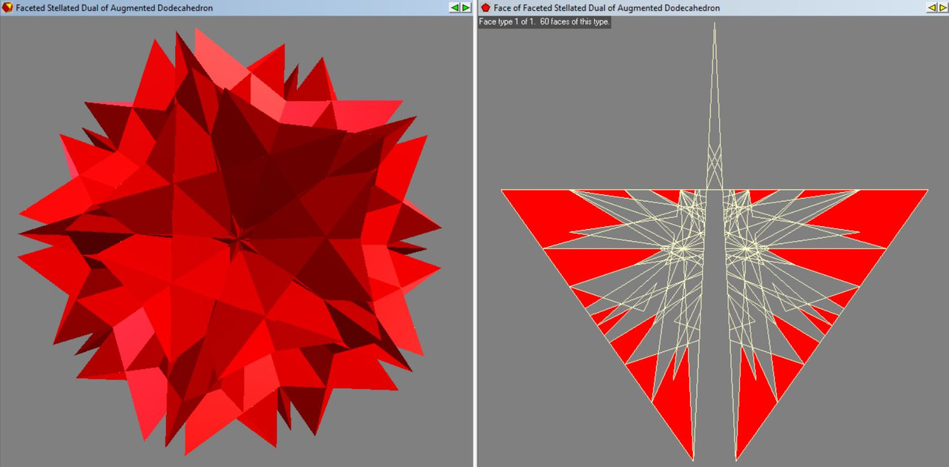The image size is (949, 467).
Task: Click the title 'Faceted Stellated Dual of Augmented Dodecahedron'
Action: pyautogui.click(x=116, y=8)
